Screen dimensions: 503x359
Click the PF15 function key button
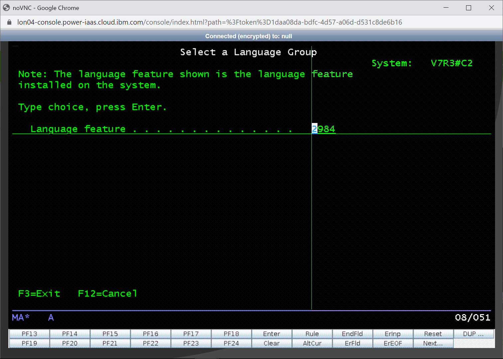tap(110, 334)
